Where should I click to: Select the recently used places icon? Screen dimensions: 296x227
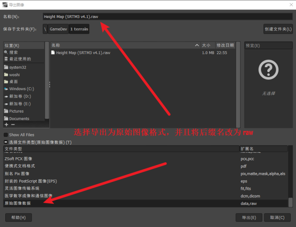click(x=6, y=59)
